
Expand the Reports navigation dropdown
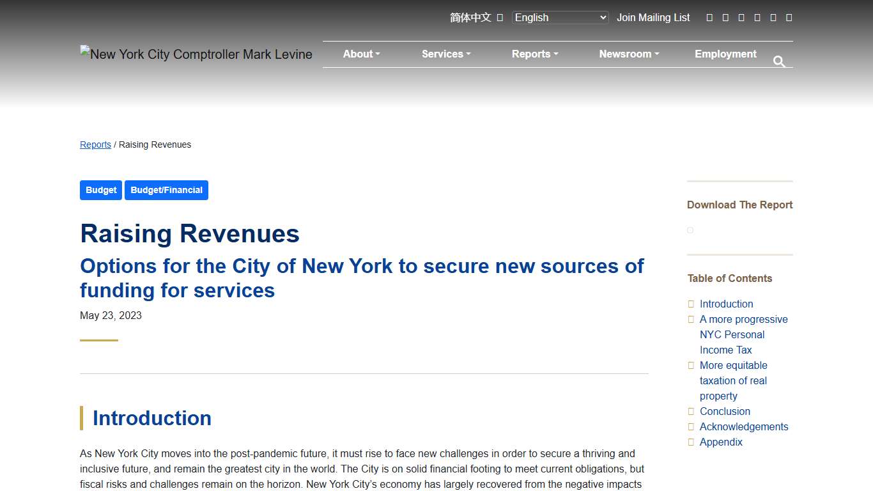pyautogui.click(x=534, y=54)
